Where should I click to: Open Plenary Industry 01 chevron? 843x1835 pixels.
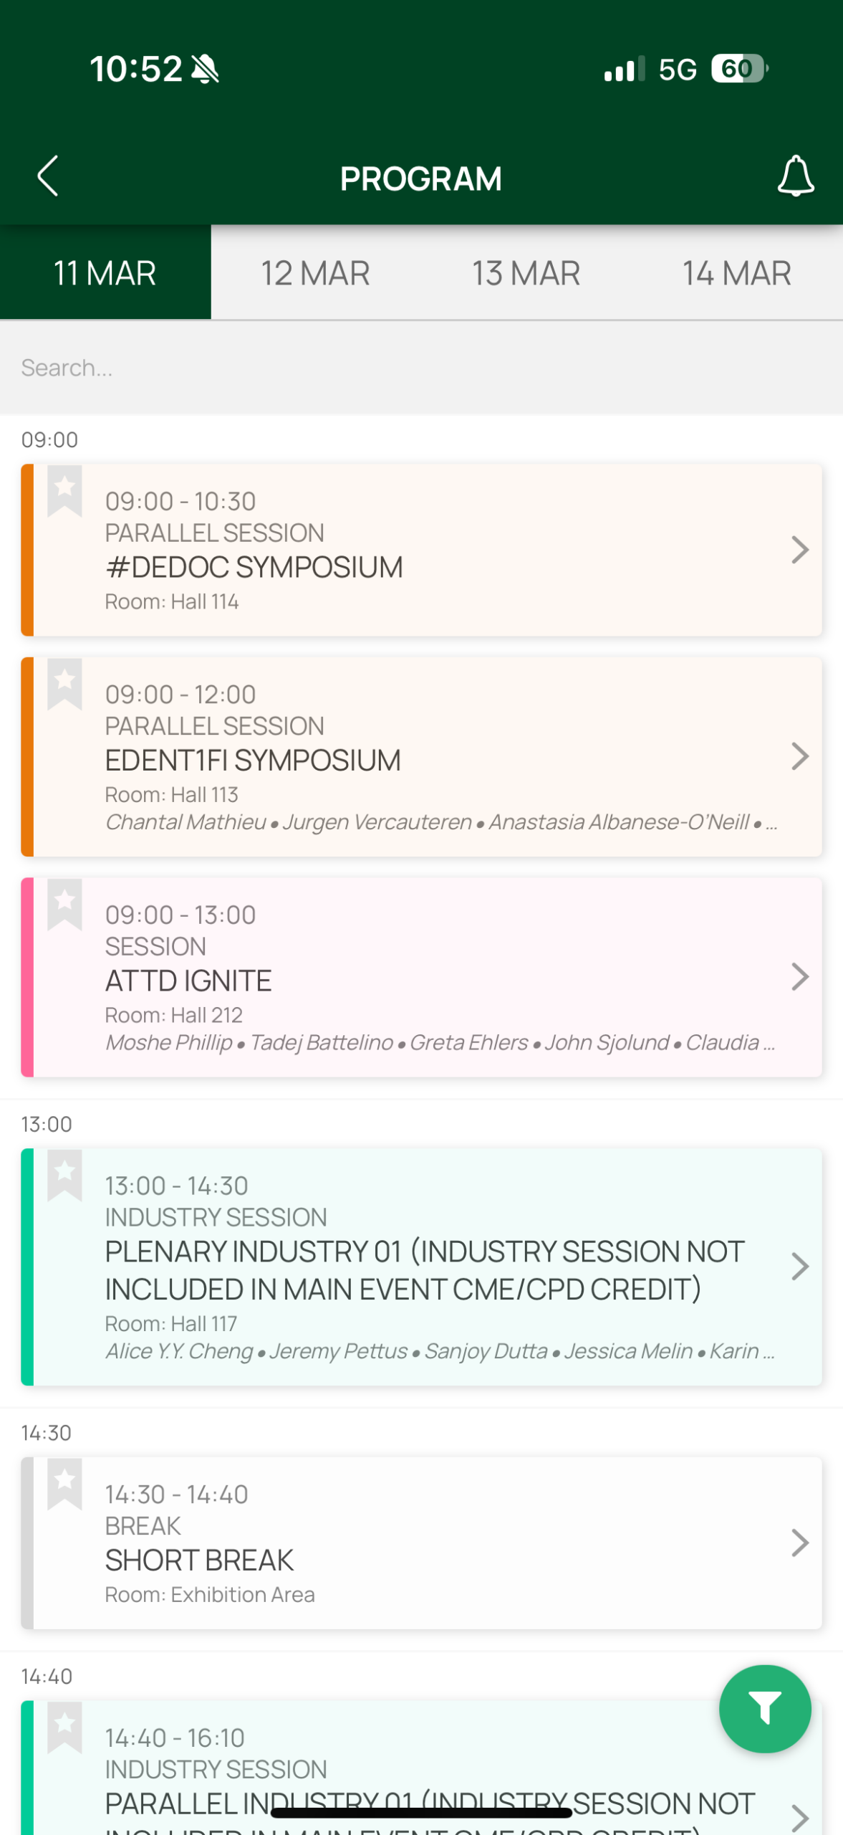click(799, 1267)
